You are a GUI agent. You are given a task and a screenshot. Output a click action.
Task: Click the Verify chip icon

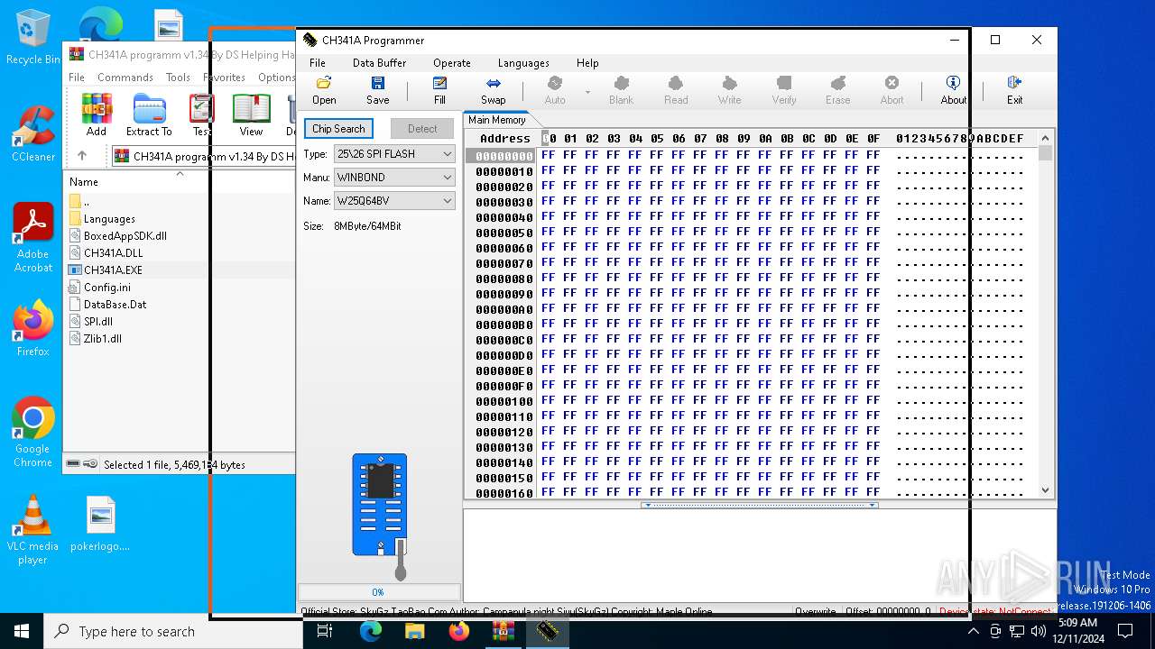pyautogui.click(x=784, y=90)
